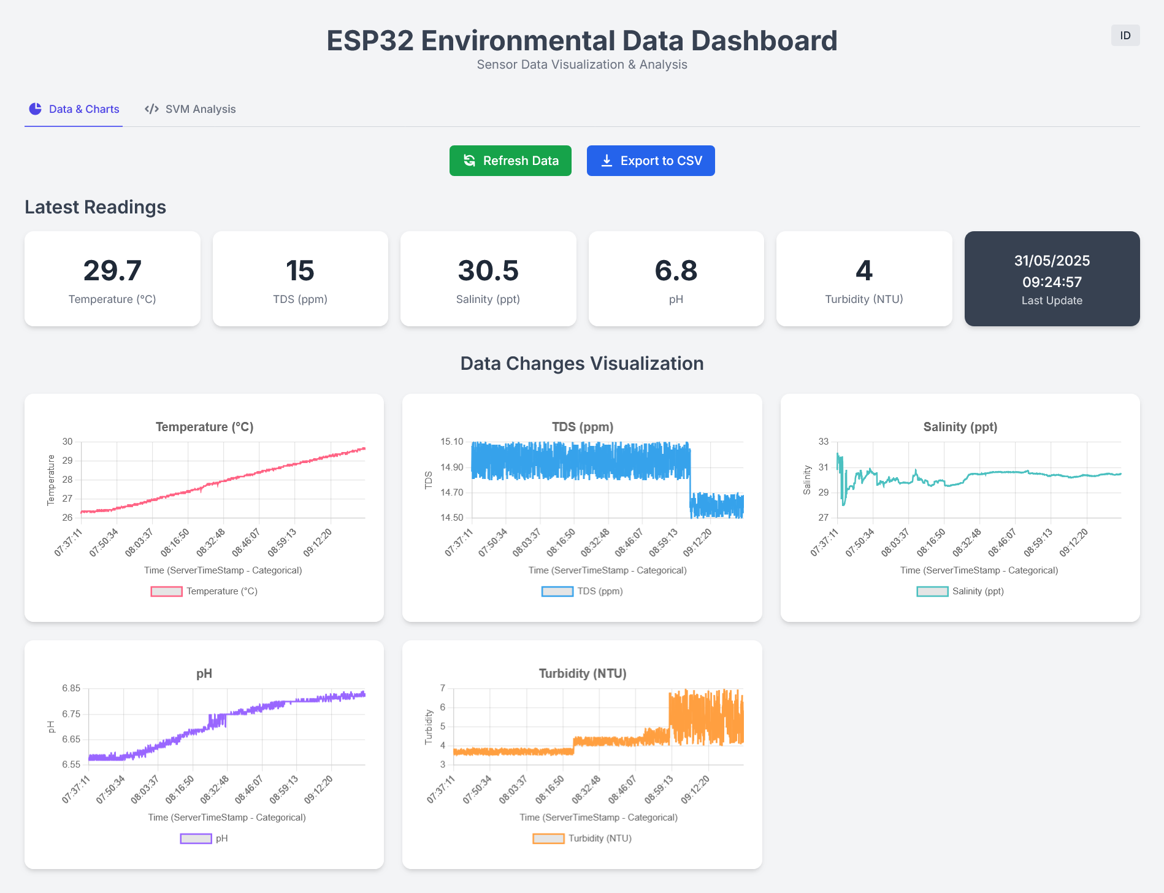Select the Temperature reading card showing 29.7
Image resolution: width=1164 pixels, height=893 pixels.
pyautogui.click(x=112, y=278)
